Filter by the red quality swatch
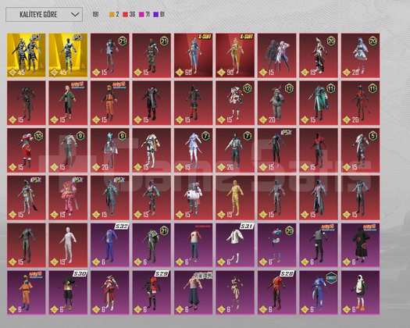This screenshot has width=410, height=328. [x=125, y=15]
